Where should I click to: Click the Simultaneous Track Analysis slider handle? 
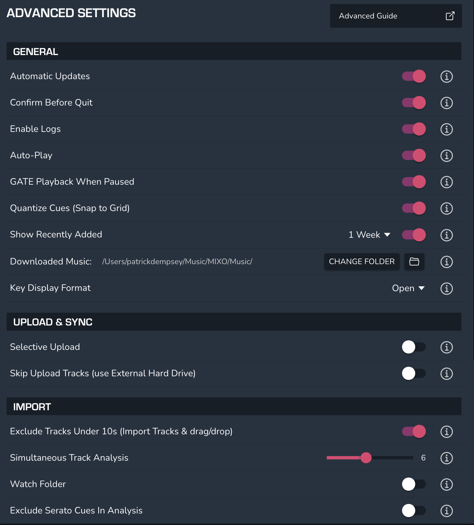(x=366, y=458)
